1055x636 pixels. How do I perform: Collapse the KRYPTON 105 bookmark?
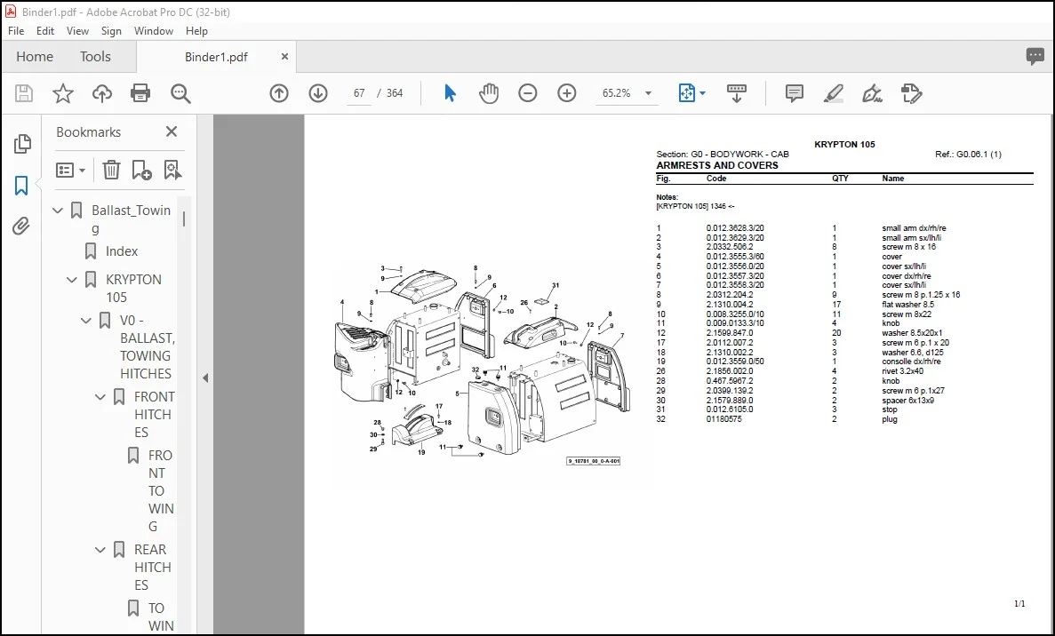tap(72, 280)
